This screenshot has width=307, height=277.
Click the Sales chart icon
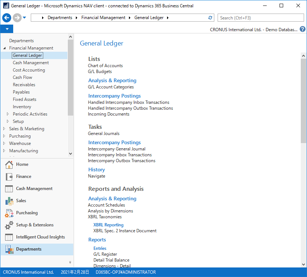tap(9, 201)
